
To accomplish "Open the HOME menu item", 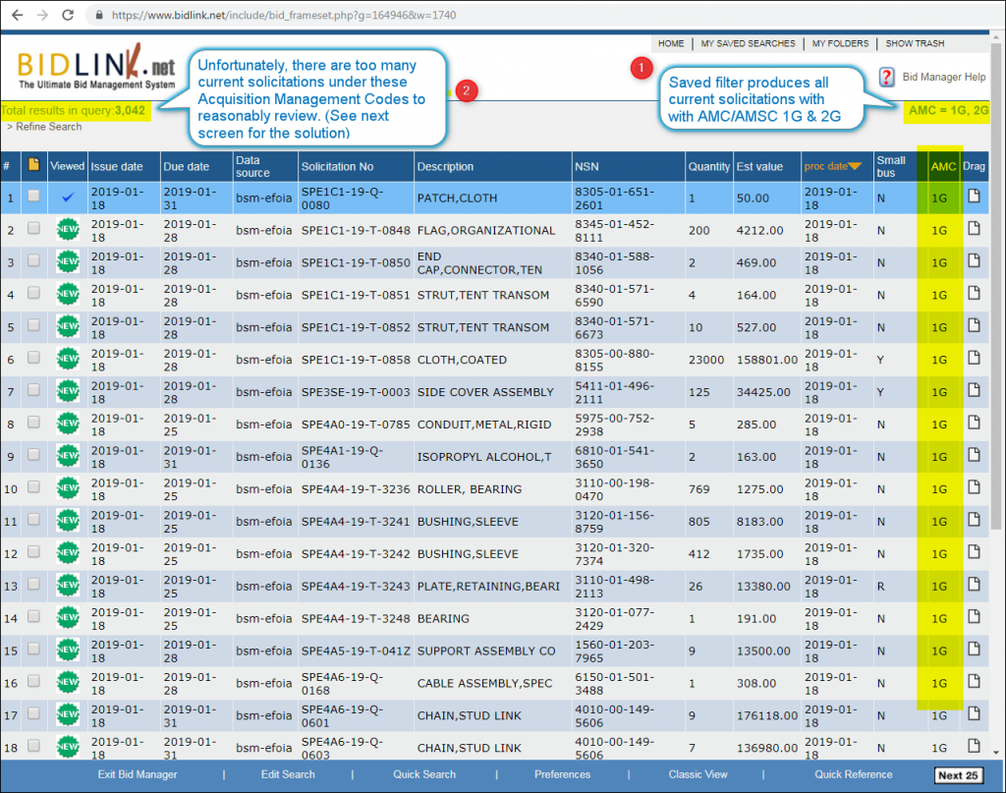I will tap(671, 43).
